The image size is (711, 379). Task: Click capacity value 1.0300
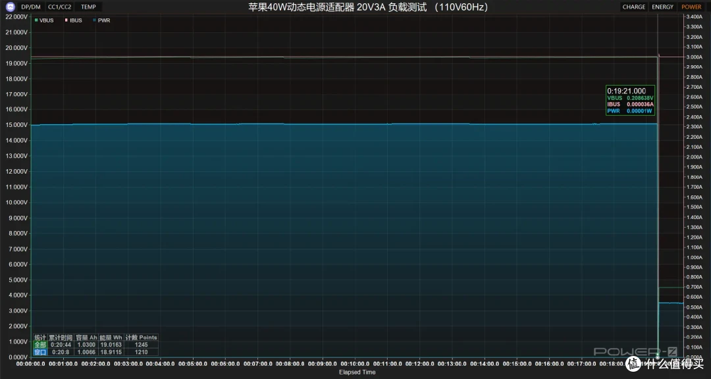[x=86, y=345]
